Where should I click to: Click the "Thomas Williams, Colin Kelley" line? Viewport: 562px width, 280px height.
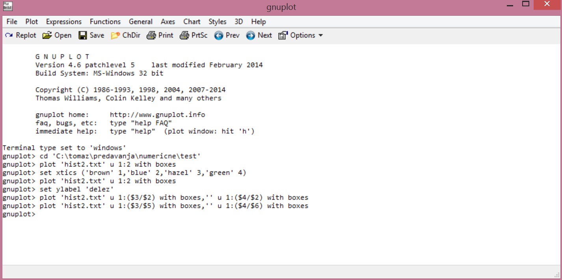pyautogui.click(x=128, y=98)
